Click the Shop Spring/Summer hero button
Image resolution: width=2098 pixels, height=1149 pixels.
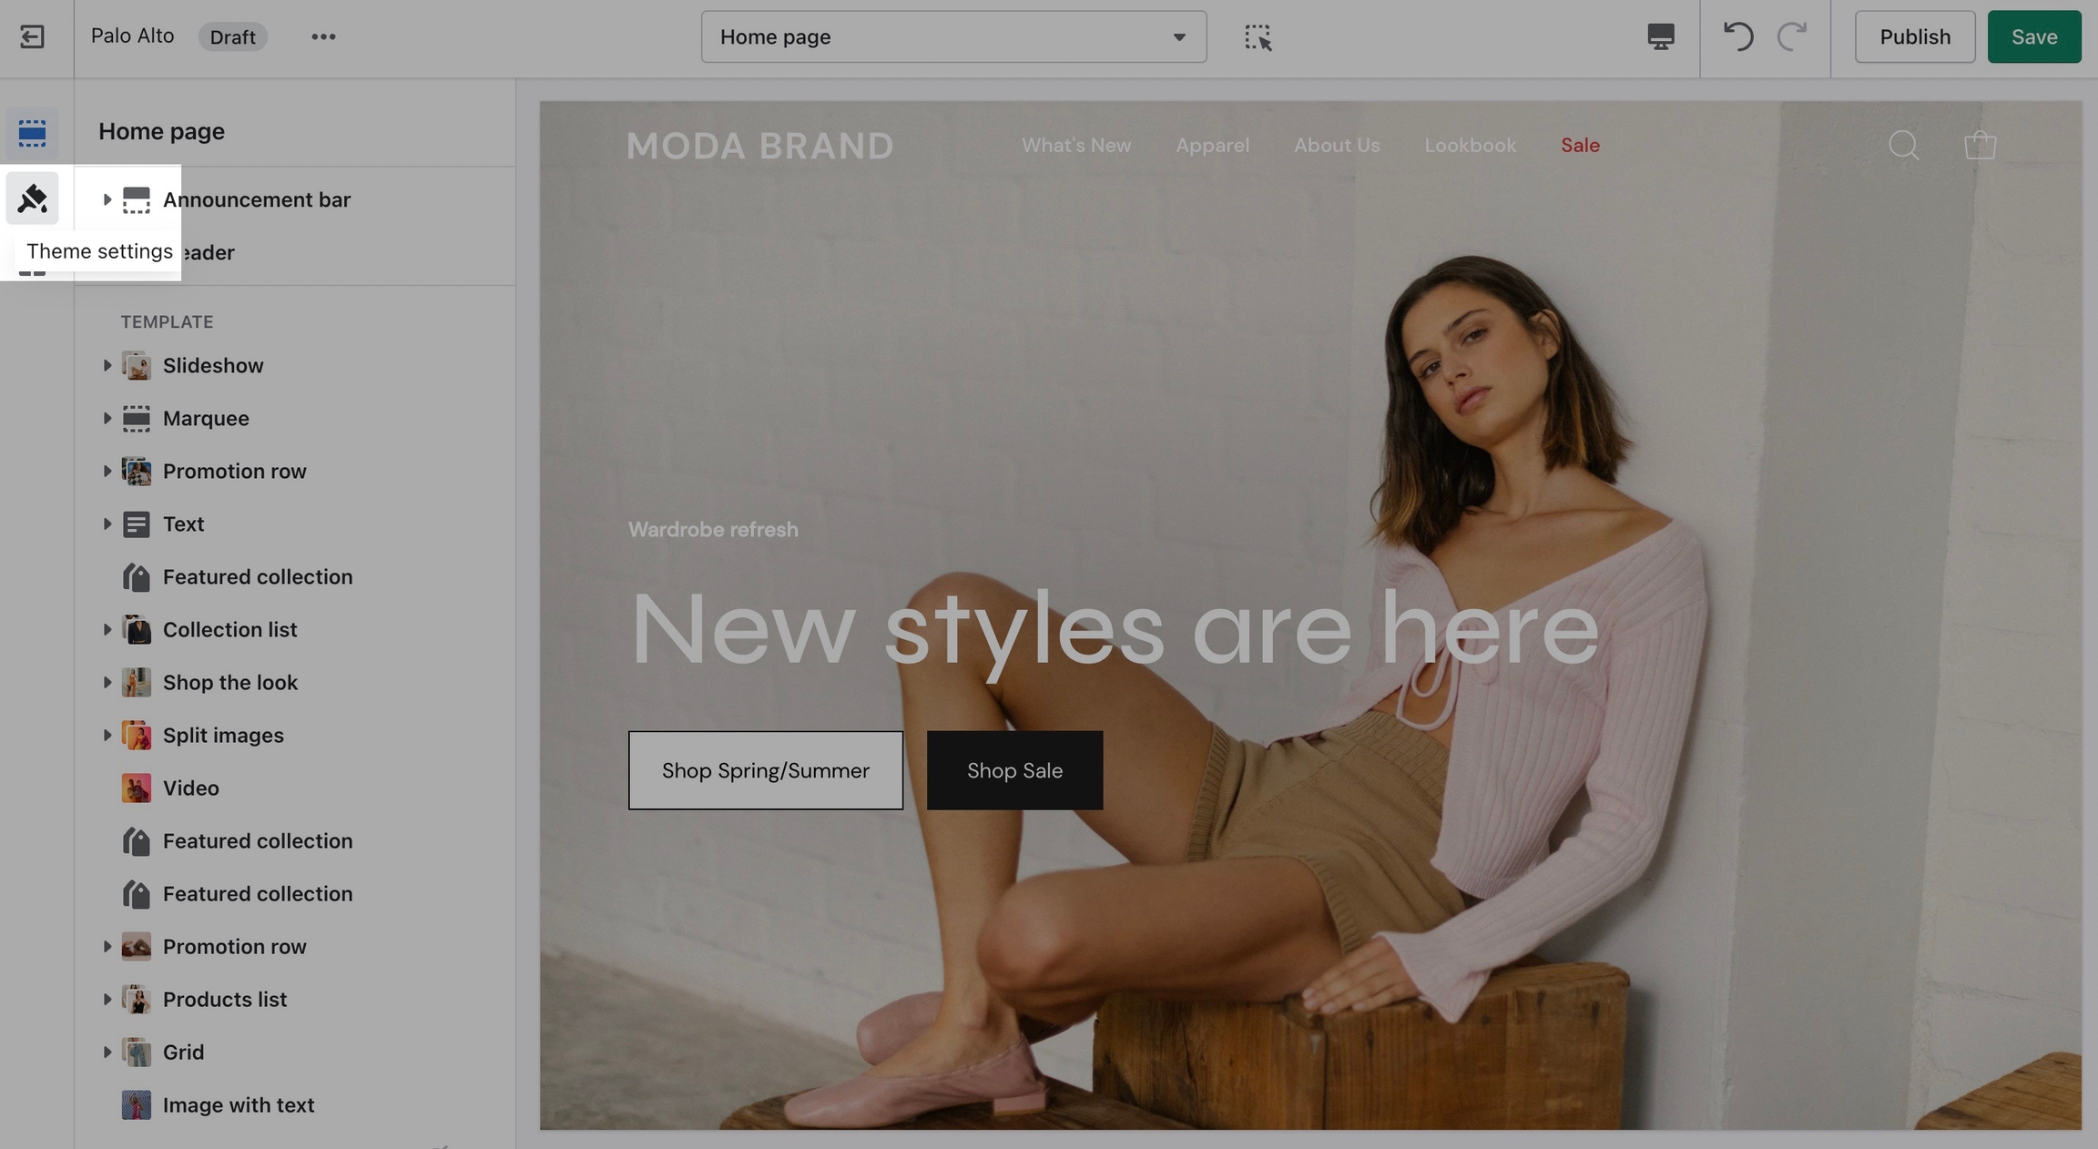(x=765, y=770)
